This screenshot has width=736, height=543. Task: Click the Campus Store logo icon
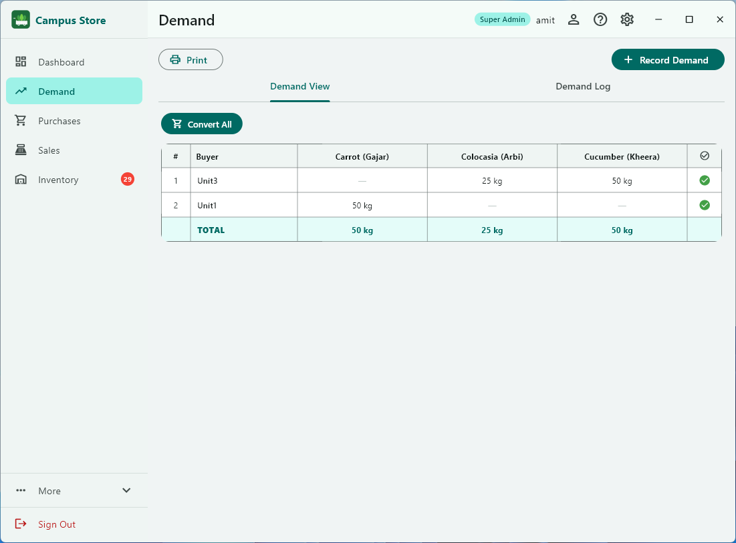(x=21, y=19)
